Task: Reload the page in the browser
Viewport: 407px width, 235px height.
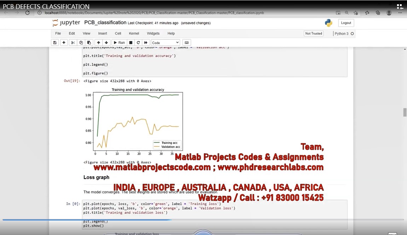Action: [27, 13]
